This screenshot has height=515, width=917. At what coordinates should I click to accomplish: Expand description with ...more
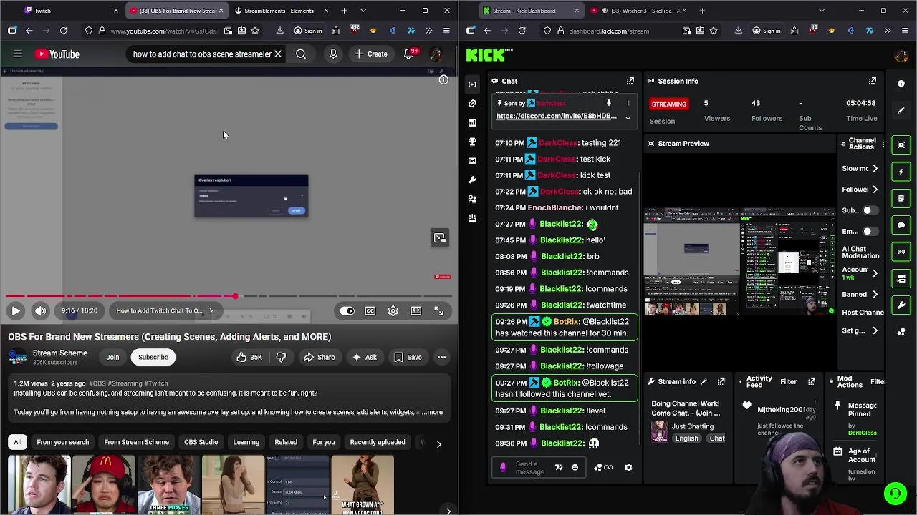(x=432, y=412)
